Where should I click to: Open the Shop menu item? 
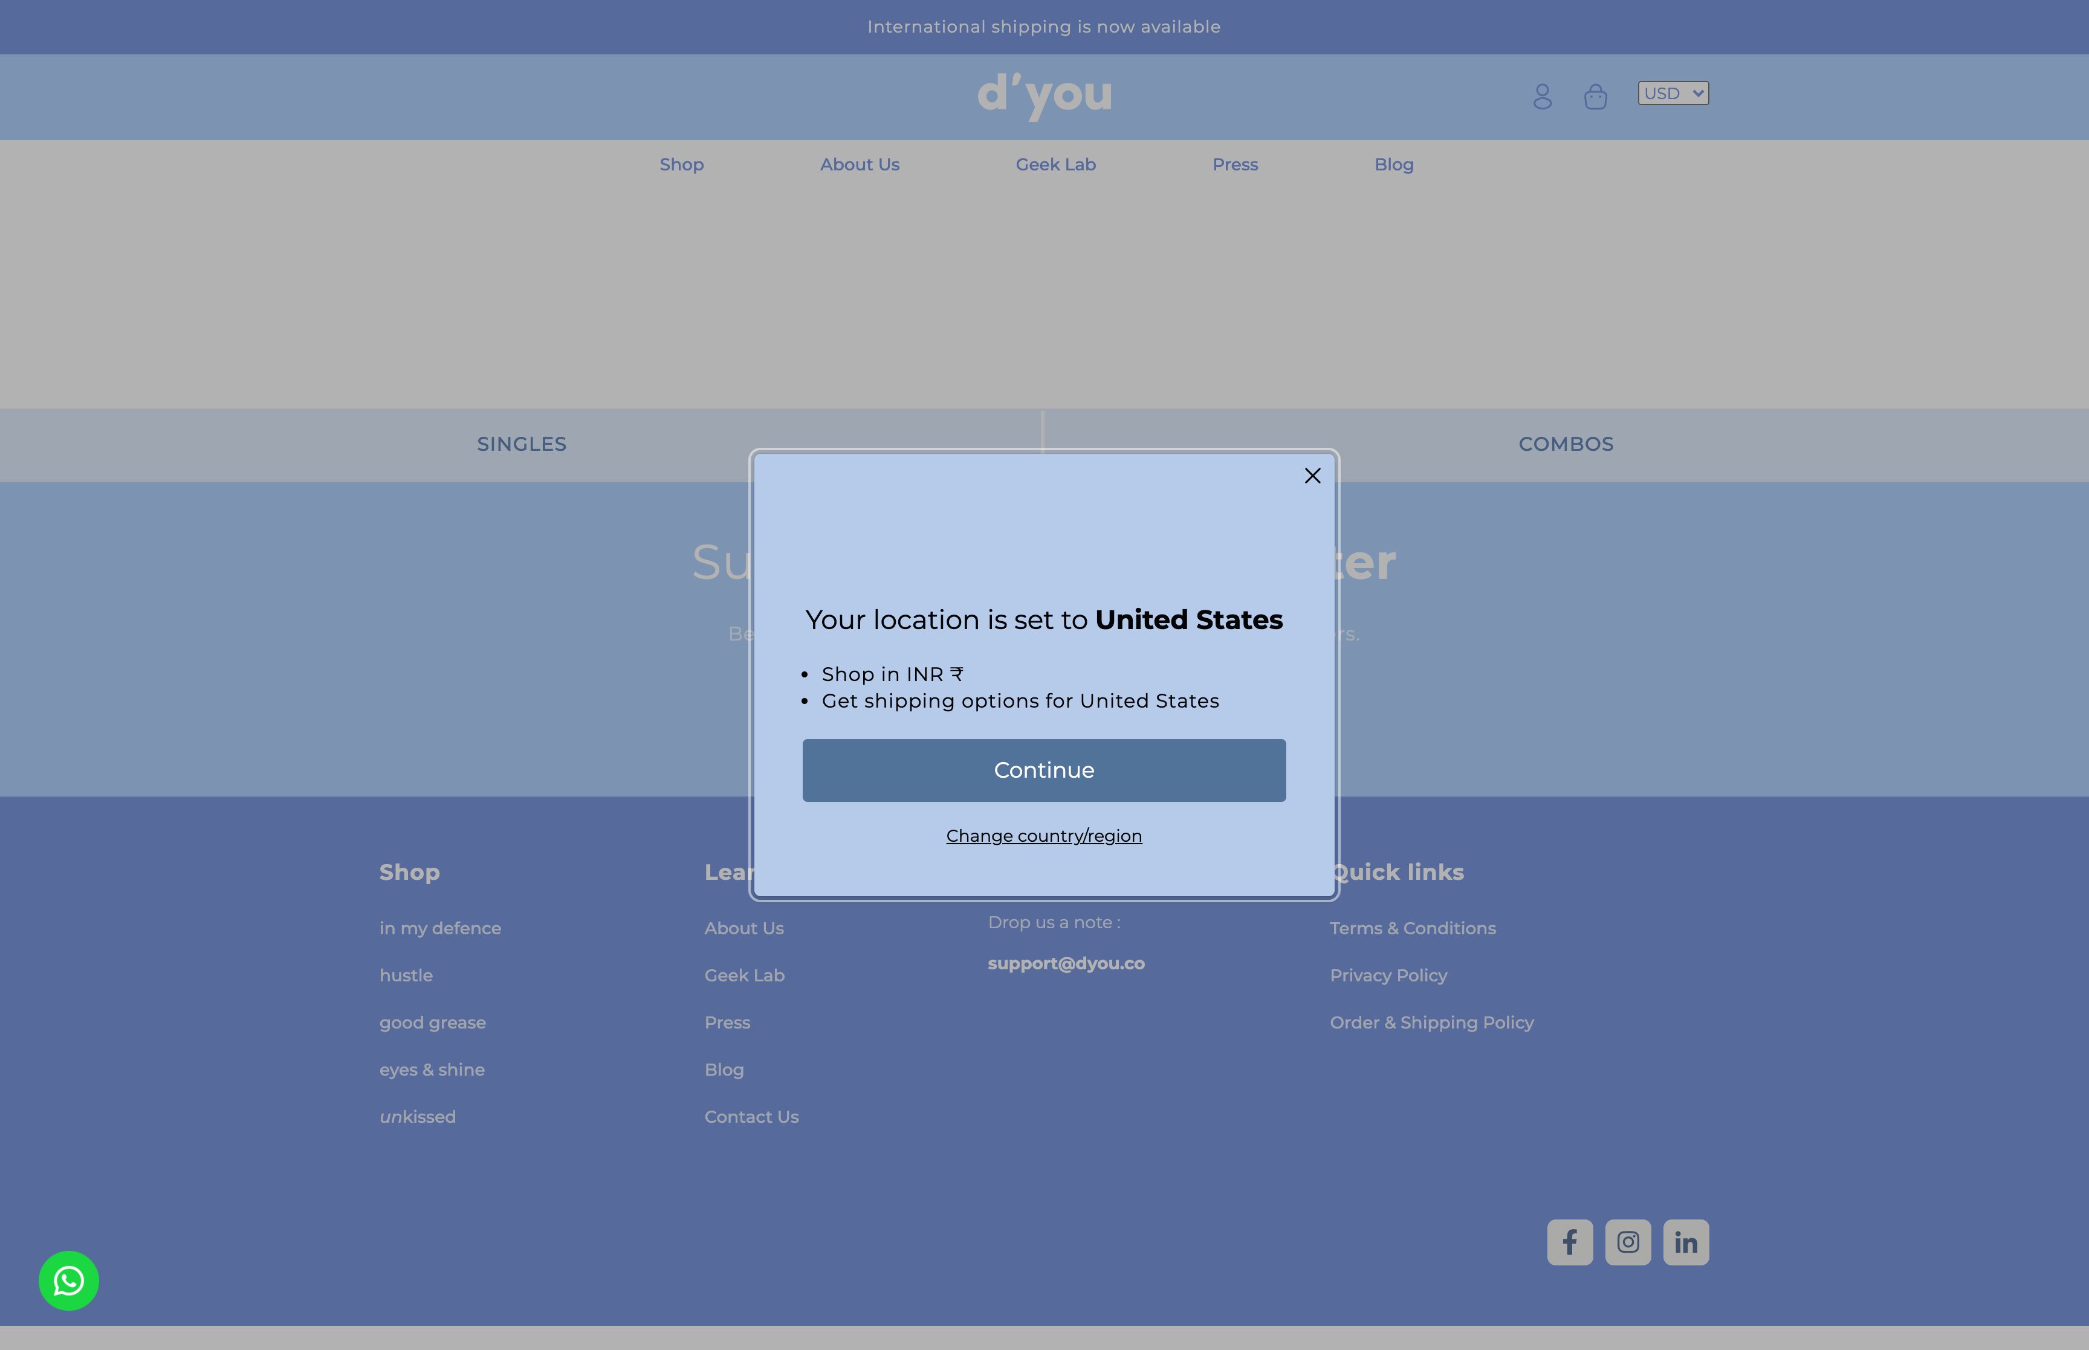(x=681, y=165)
